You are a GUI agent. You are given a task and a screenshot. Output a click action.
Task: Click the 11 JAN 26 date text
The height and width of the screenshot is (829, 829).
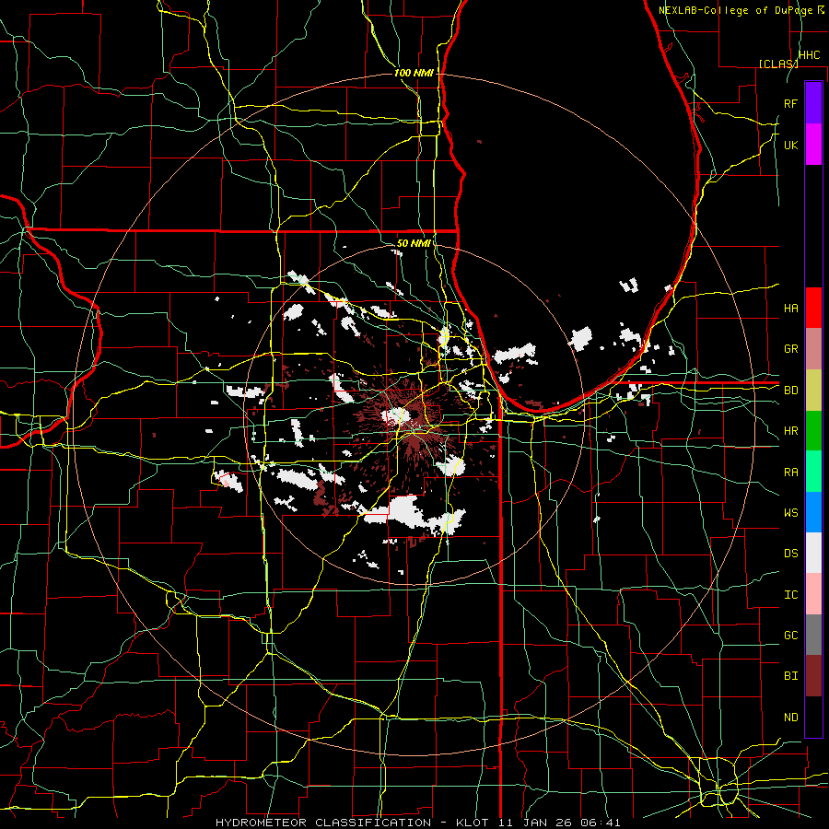tap(534, 823)
